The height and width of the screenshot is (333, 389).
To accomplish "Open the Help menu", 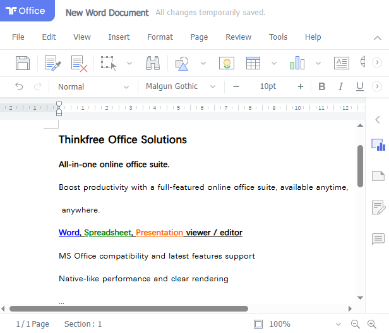I will pyautogui.click(x=313, y=37).
